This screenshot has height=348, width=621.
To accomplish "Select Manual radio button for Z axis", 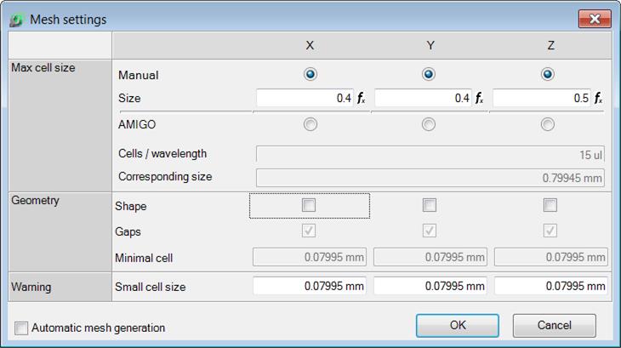I will tap(547, 74).
